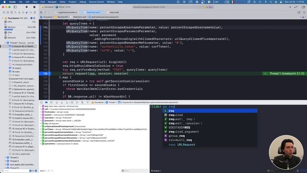Select 'group_req' autocomplete suggestion
Image resolution: width=307 pixels, height=173 pixels.
210,136
